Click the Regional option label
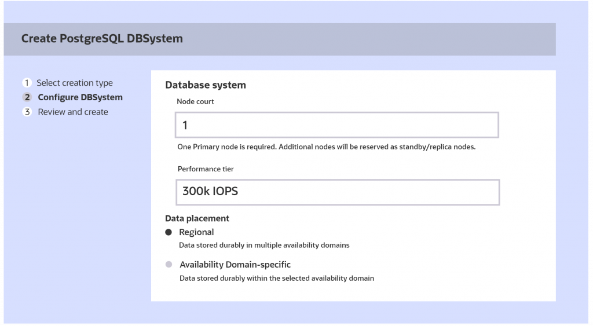 [x=196, y=232]
